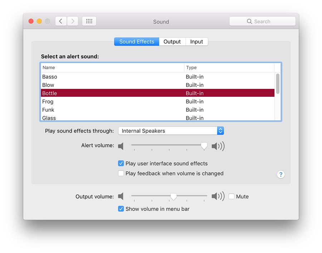
Task: Click the alert sound list scrollbar
Action: click(x=278, y=84)
